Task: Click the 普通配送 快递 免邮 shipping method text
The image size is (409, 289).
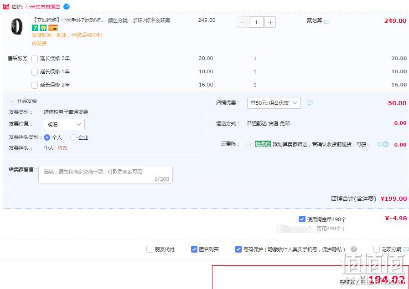Action: pyautogui.click(x=269, y=123)
